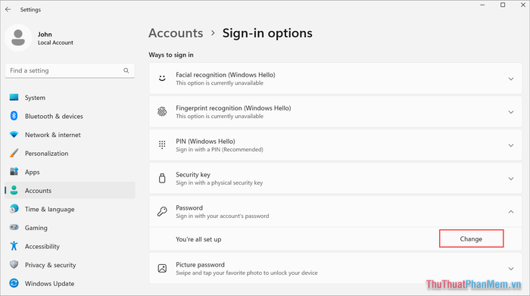Click the John profile avatar icon
The width and height of the screenshot is (530, 296).
(18, 38)
